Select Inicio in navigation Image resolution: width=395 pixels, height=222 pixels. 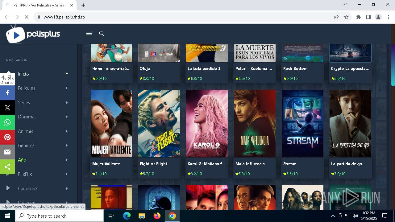[23, 74]
